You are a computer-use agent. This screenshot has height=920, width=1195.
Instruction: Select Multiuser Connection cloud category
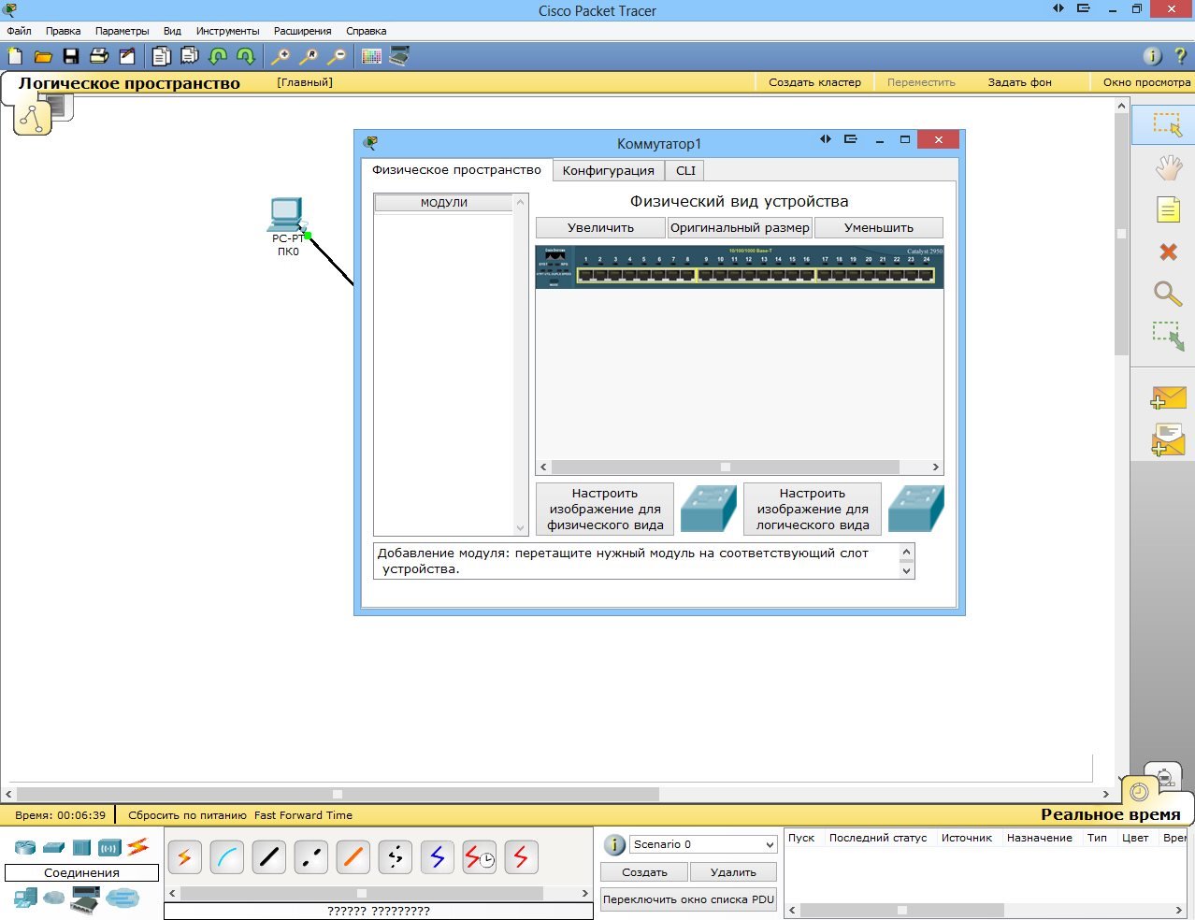pyautogui.click(x=122, y=898)
